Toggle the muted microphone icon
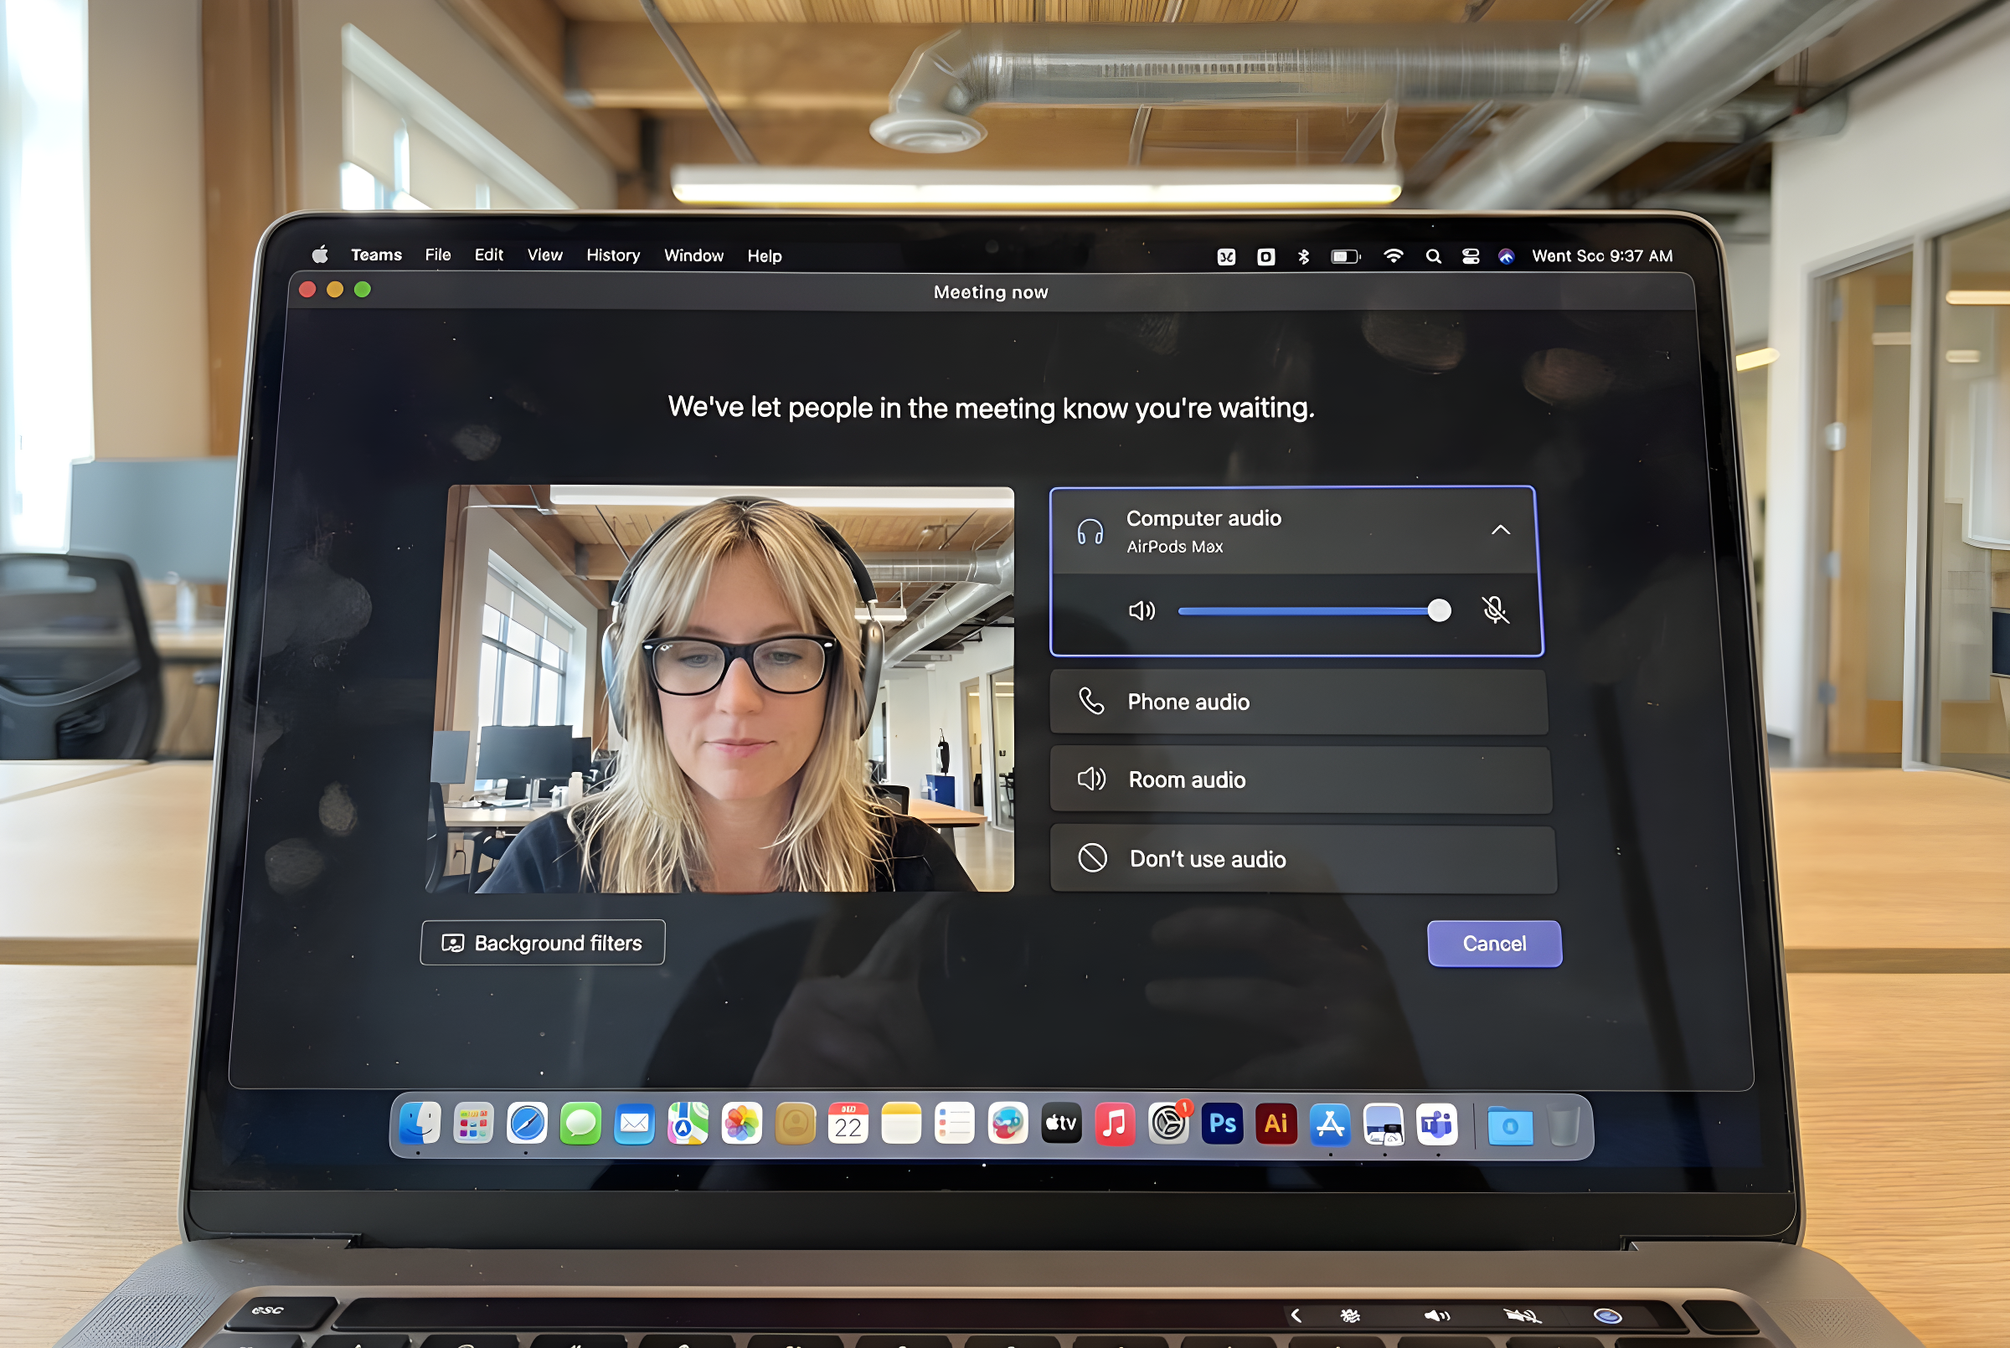 1495,610
